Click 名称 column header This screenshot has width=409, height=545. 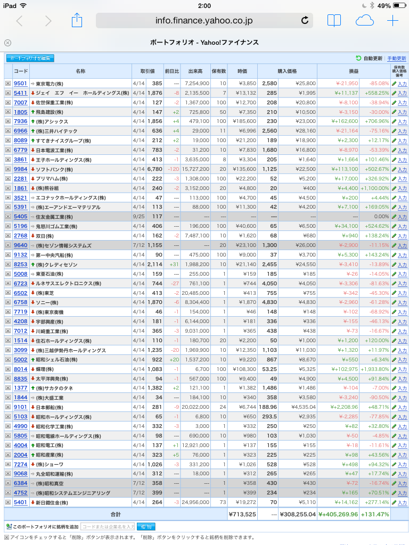tap(80, 71)
